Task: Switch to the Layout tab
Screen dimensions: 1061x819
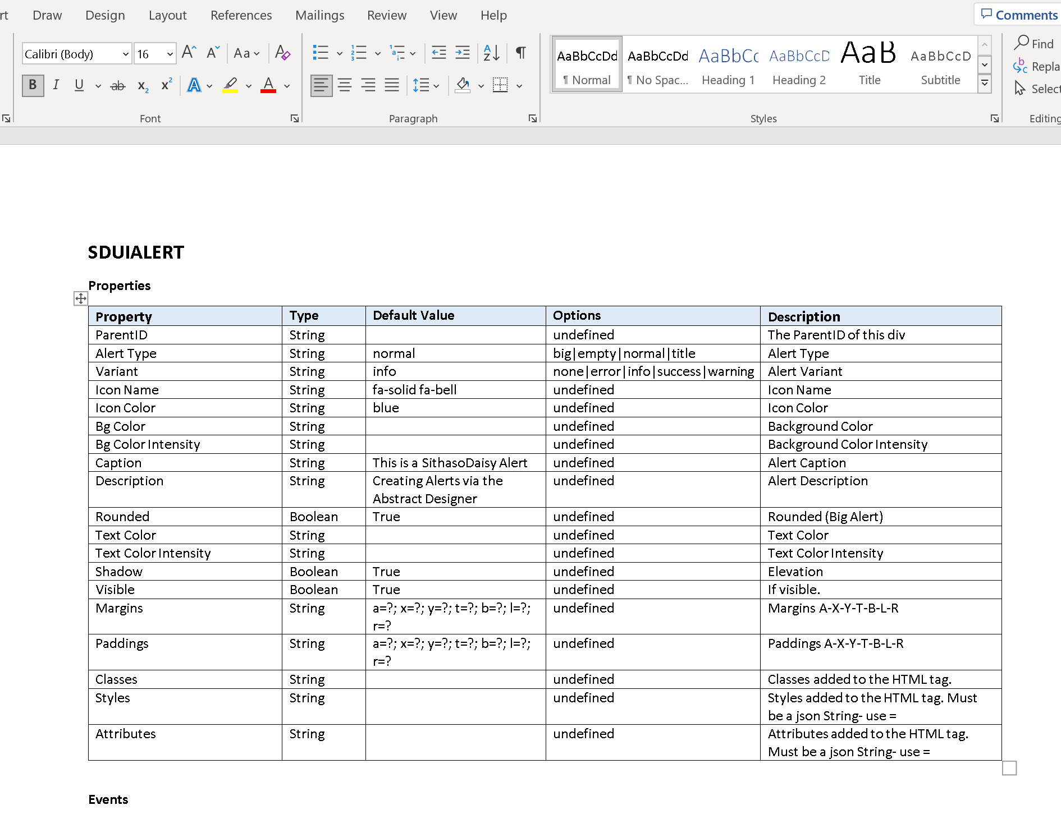Action: (x=168, y=15)
